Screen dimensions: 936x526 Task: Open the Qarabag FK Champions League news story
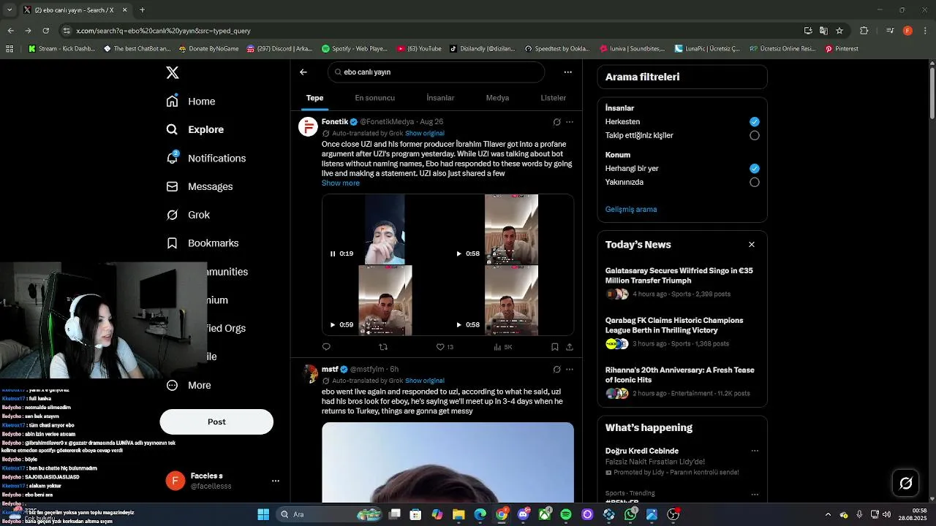[682, 332]
